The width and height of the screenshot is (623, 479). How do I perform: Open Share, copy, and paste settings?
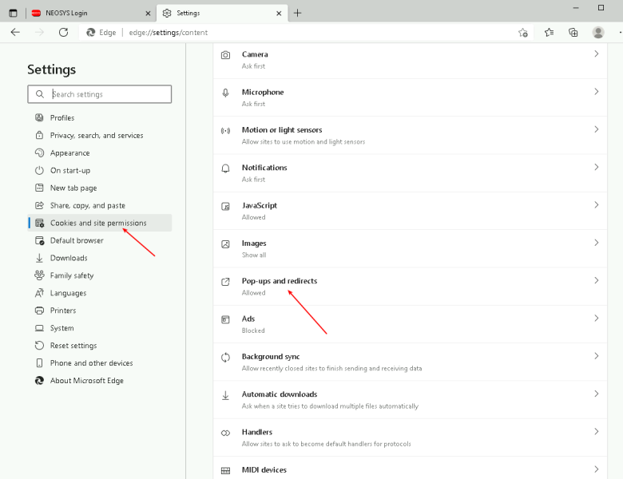click(x=100, y=205)
